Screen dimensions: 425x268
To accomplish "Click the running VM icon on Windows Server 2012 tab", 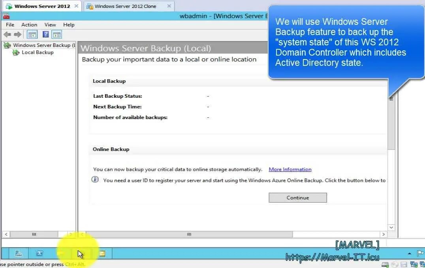I will pyautogui.click(x=9, y=6).
